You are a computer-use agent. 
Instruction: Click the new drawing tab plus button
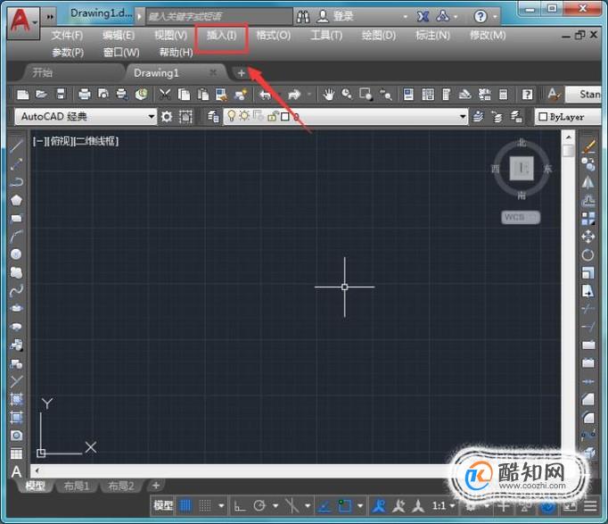242,73
